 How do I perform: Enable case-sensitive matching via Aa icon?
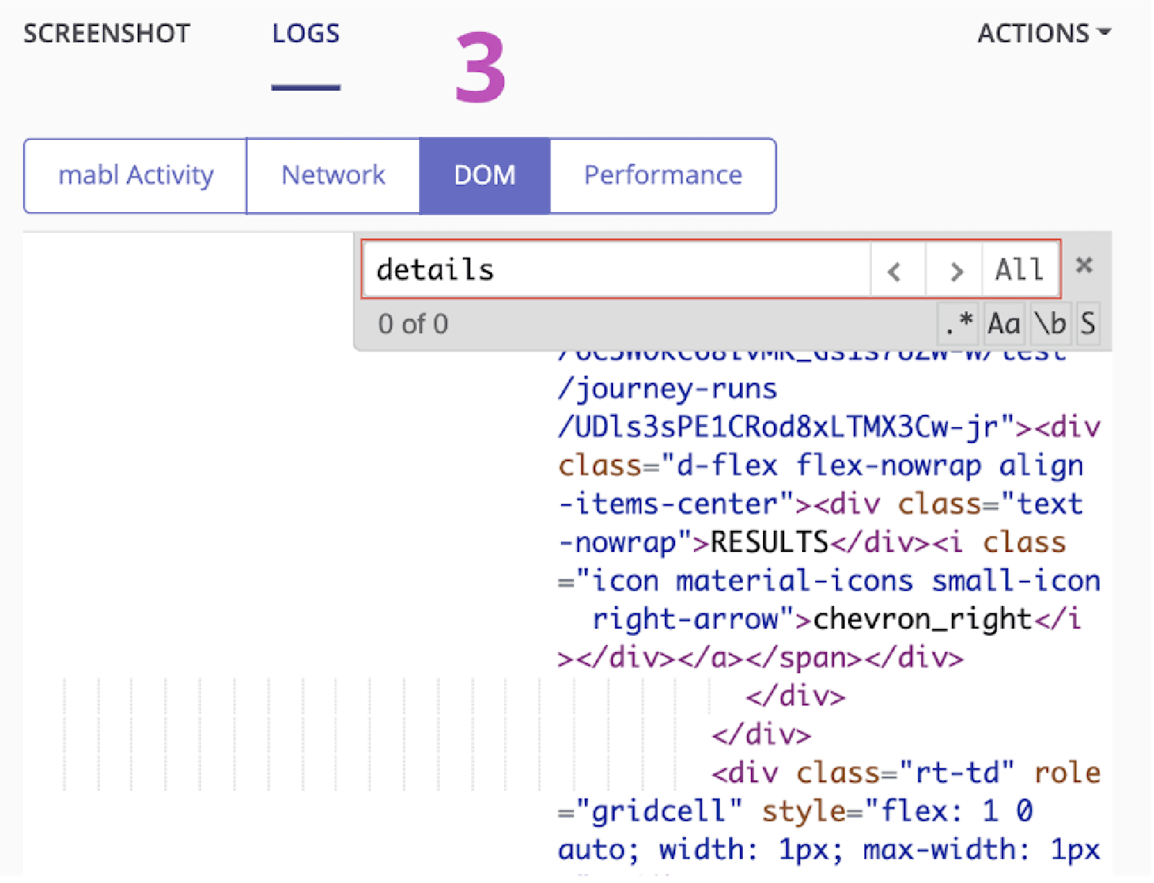pos(1004,324)
